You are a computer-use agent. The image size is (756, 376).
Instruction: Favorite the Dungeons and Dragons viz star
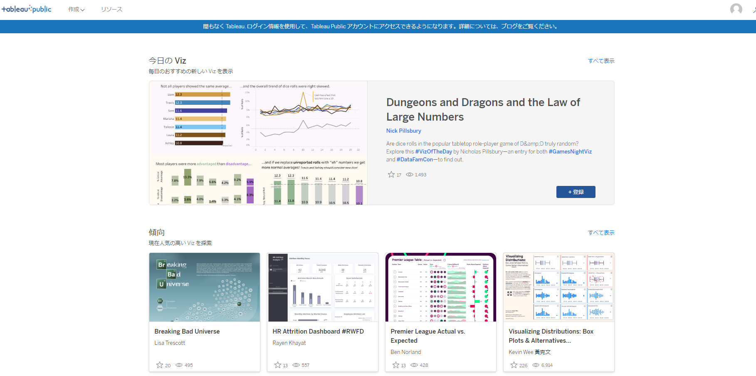(x=391, y=175)
